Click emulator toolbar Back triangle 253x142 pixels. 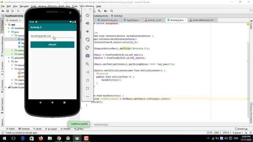point(87,72)
